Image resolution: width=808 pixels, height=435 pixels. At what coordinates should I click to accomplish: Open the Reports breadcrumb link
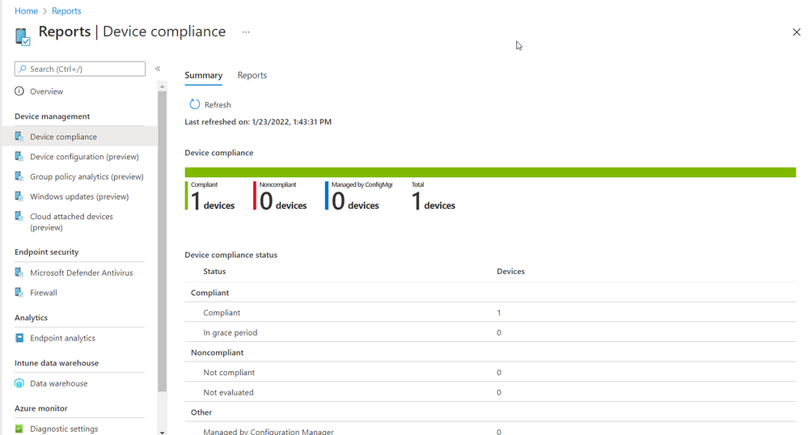coord(66,11)
